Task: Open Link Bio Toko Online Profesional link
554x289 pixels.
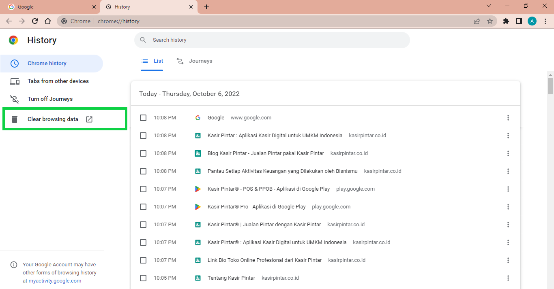Action: tap(264, 260)
